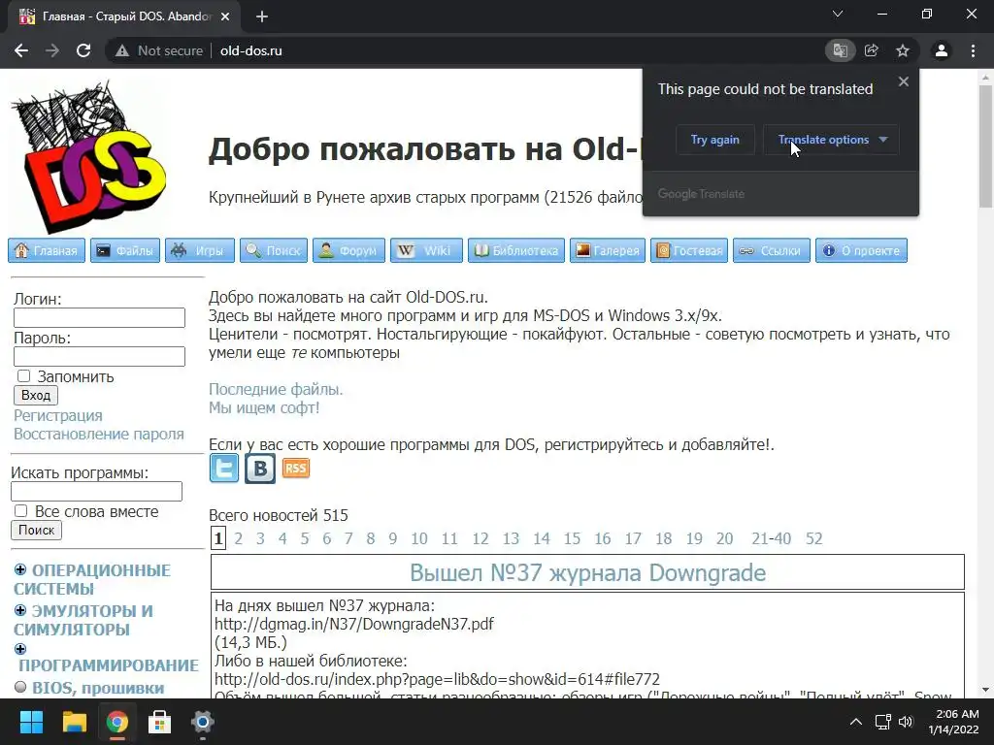Open the Библиотека menu tab
The image size is (994, 745).
tap(516, 250)
